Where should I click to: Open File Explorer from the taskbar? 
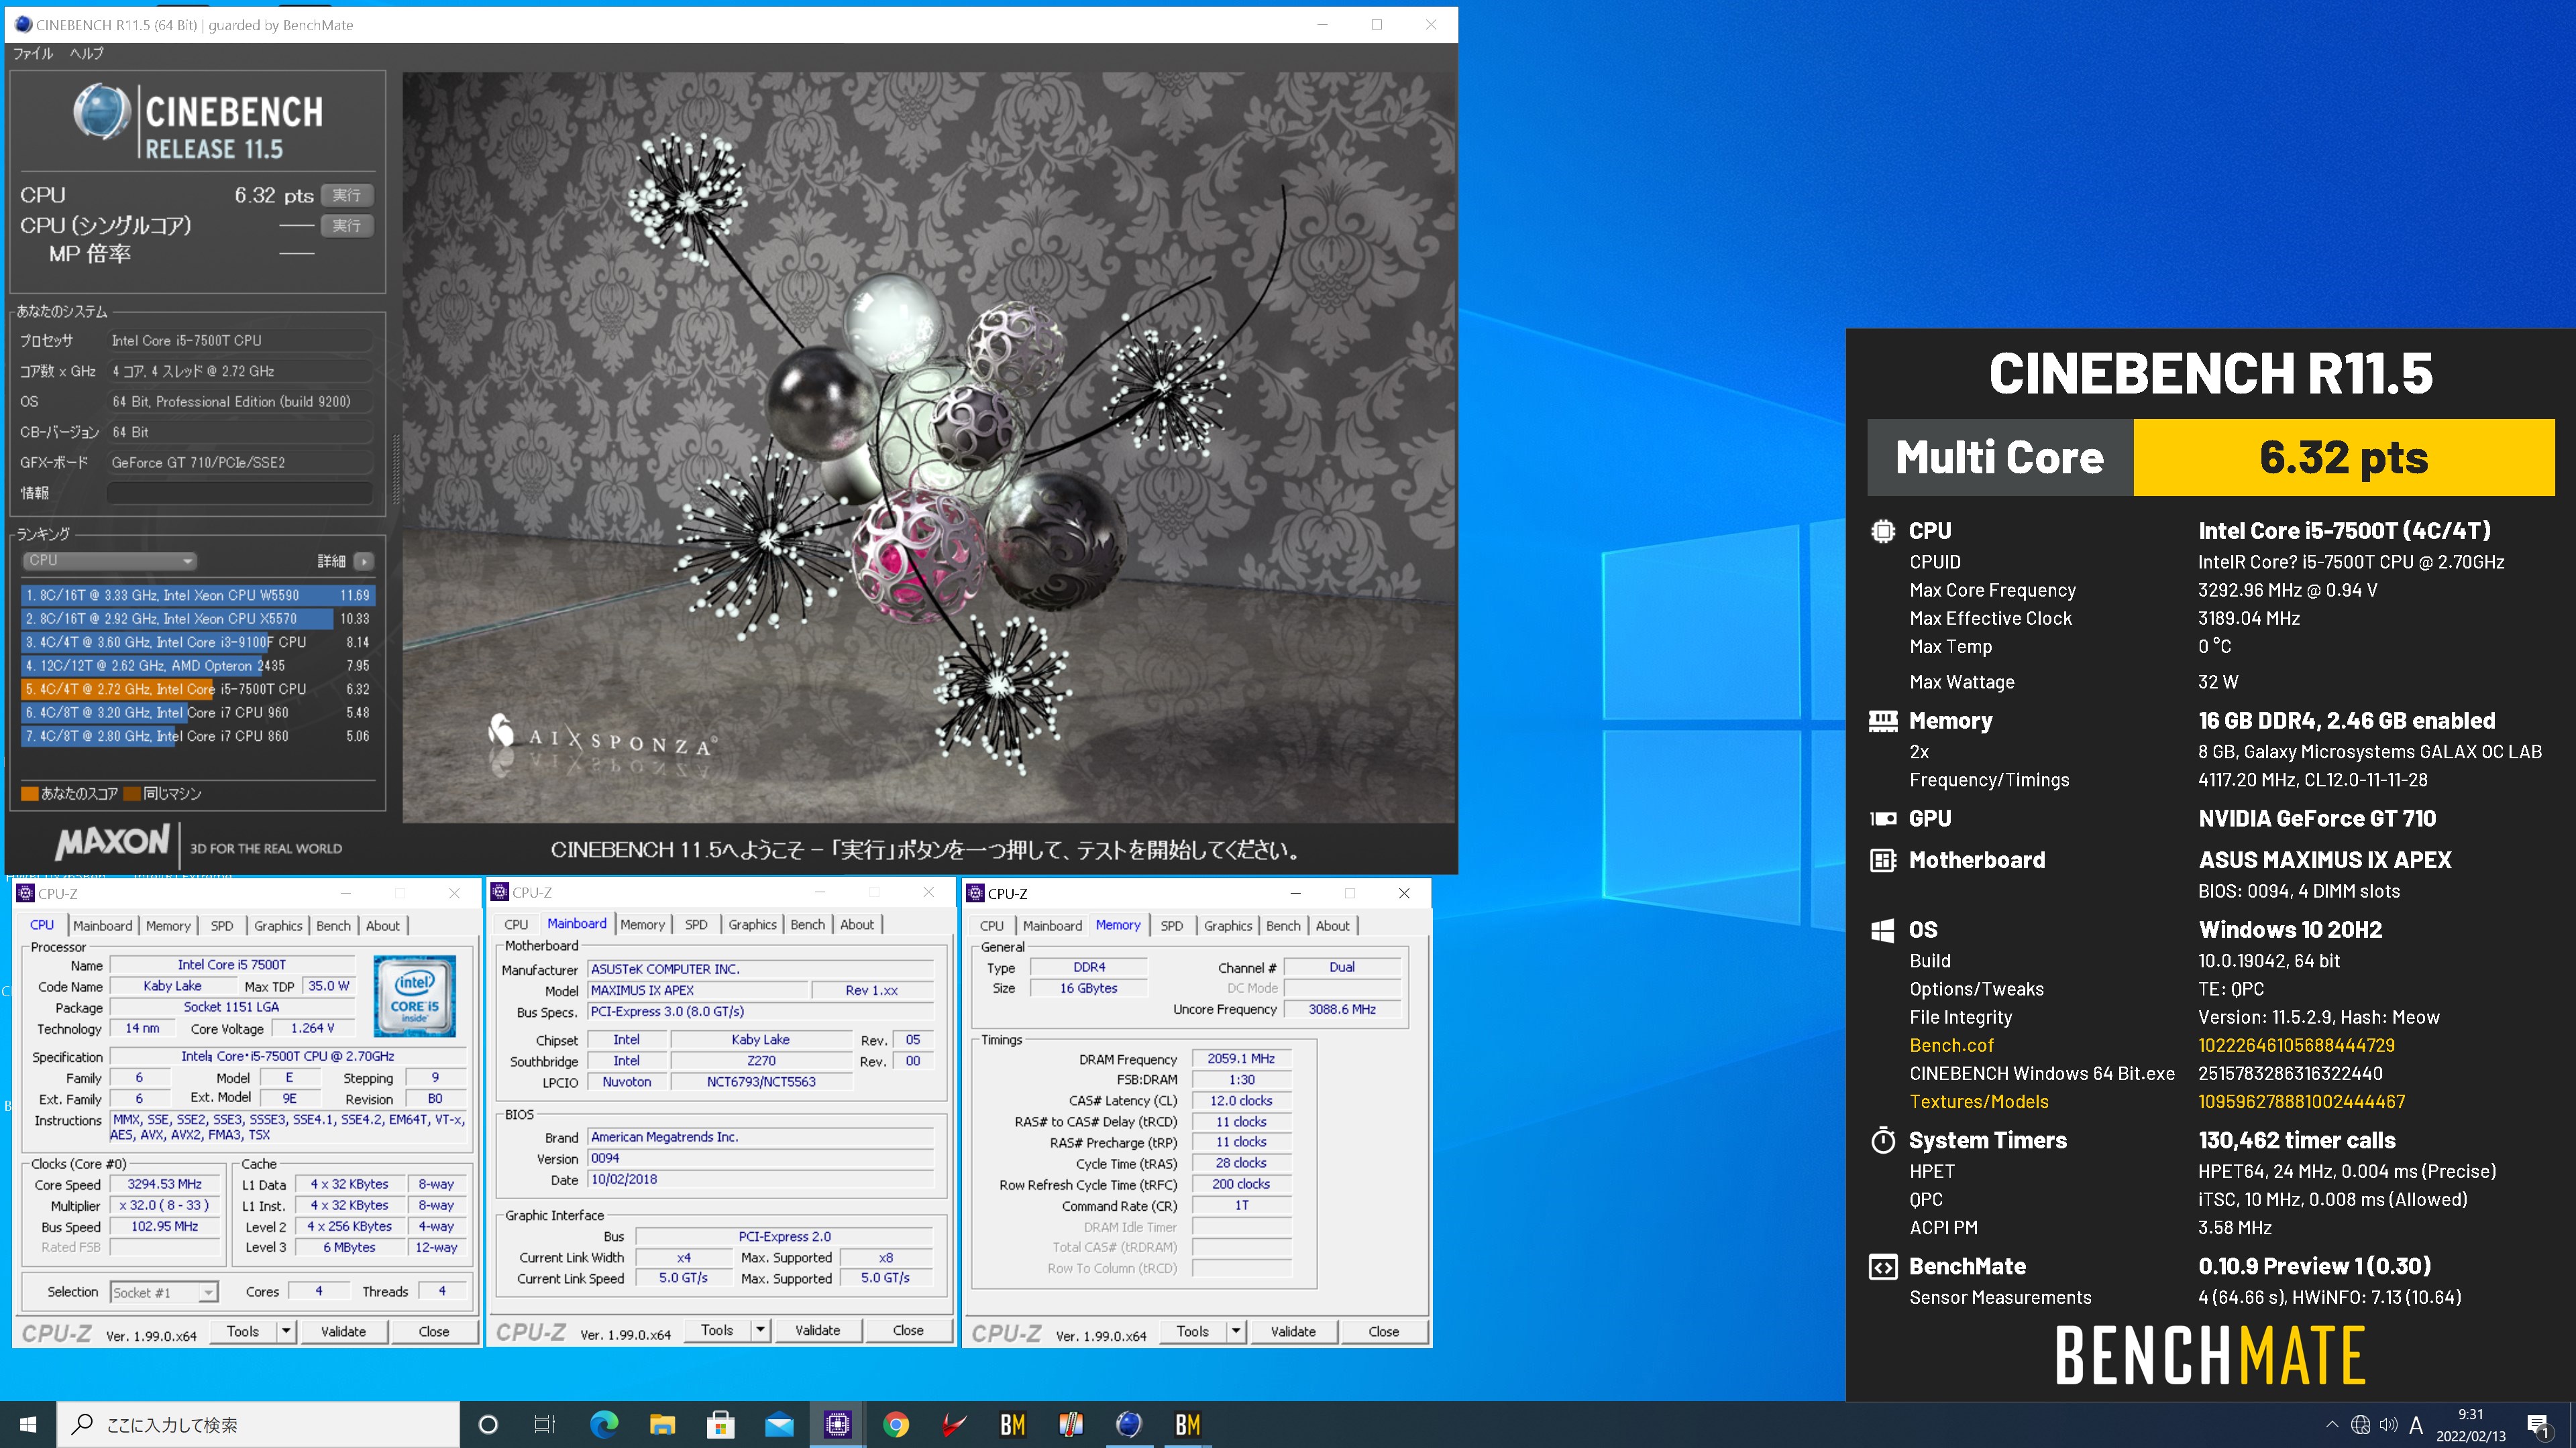click(662, 1424)
